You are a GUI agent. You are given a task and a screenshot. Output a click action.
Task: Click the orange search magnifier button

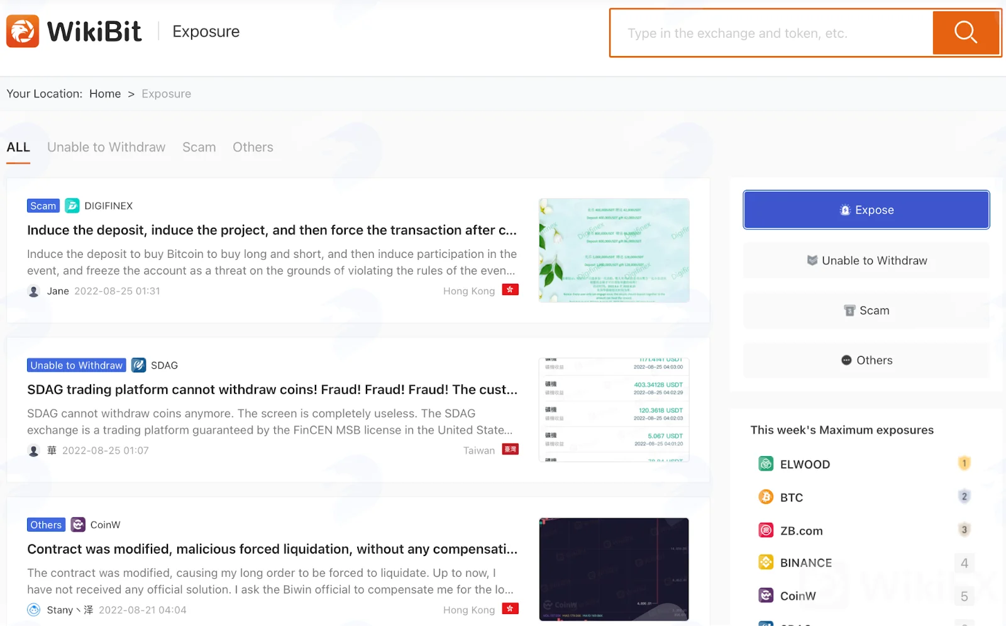966,33
